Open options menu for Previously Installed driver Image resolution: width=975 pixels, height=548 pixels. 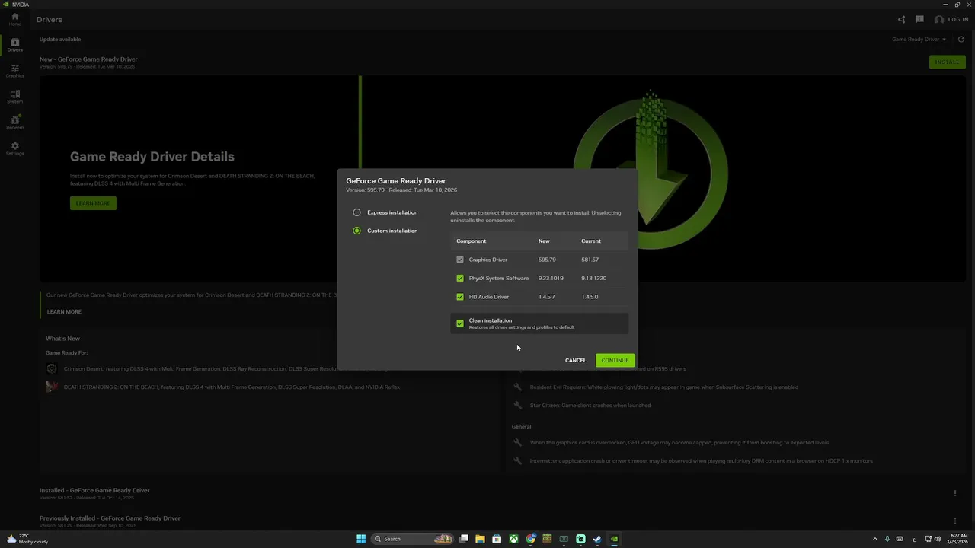coord(955,521)
